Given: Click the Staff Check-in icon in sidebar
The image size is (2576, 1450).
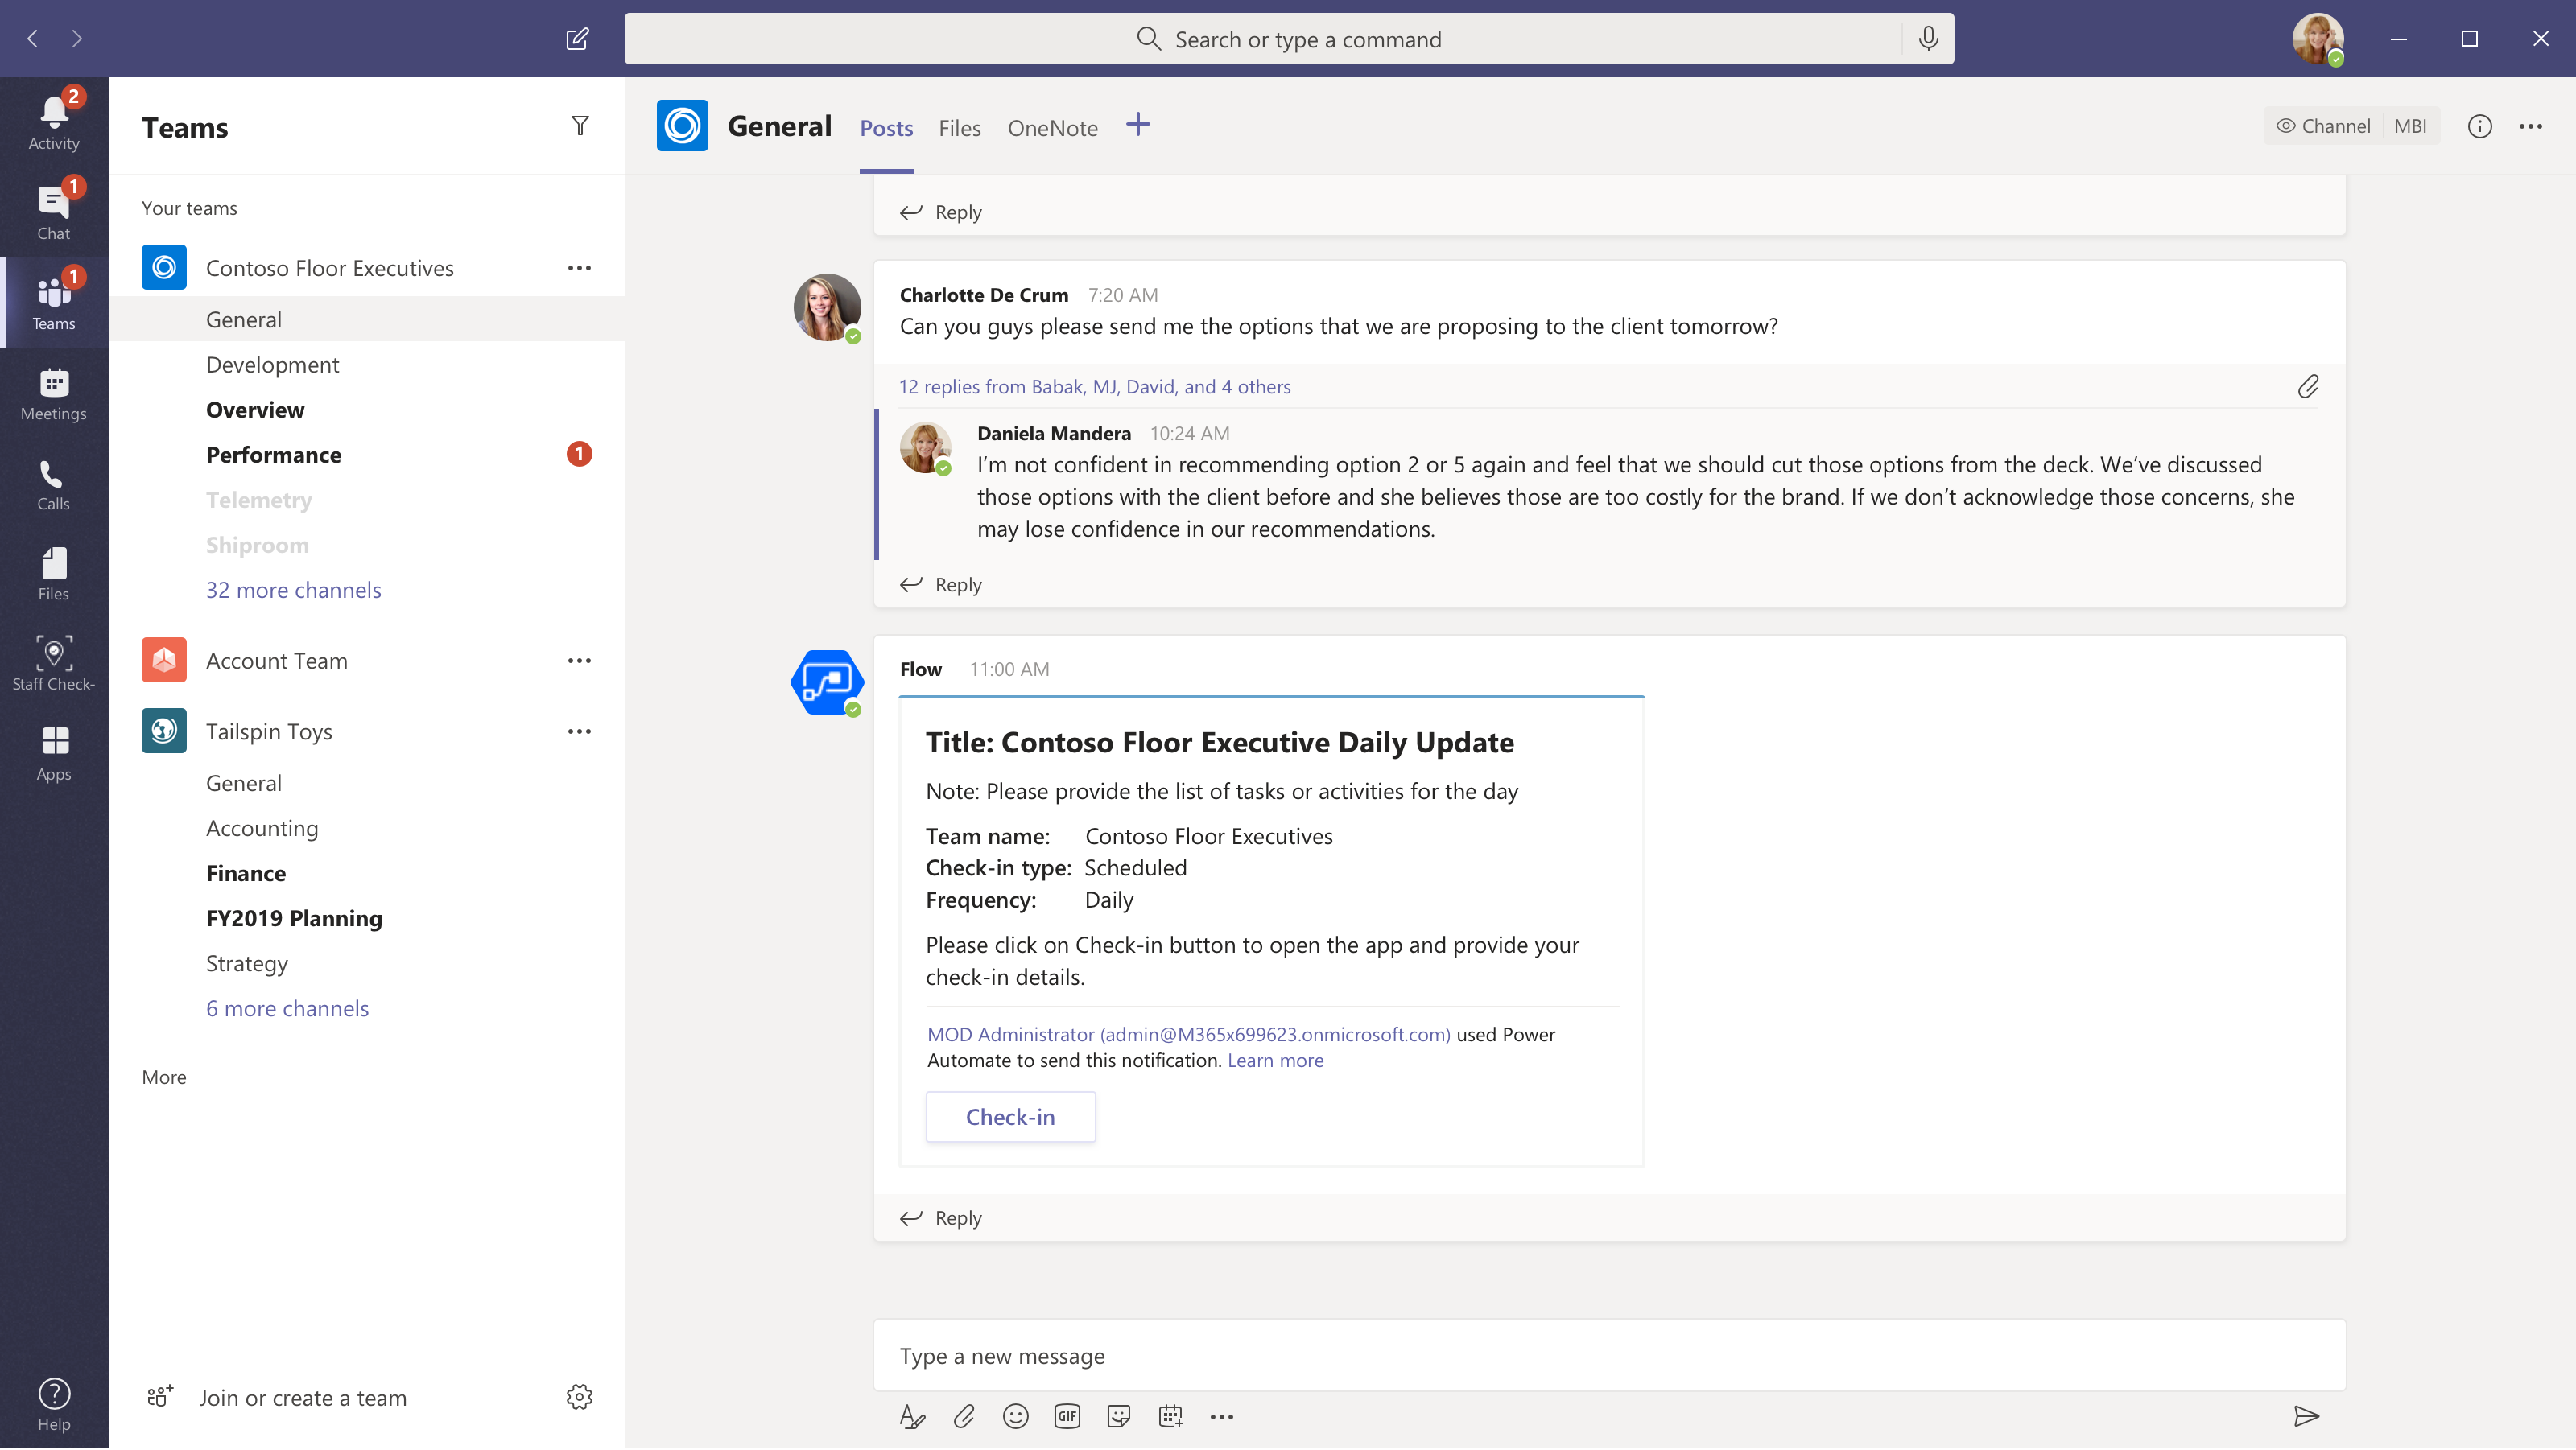Looking at the screenshot, I should coord(53,654).
